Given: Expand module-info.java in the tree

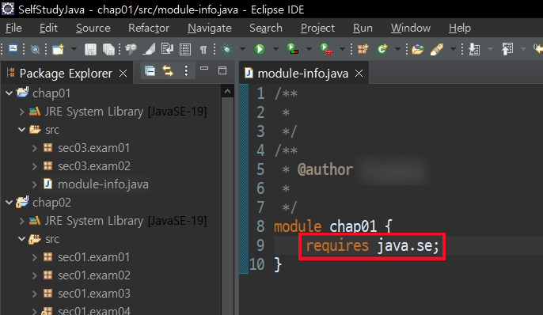Looking at the screenshot, I should click(x=34, y=184).
